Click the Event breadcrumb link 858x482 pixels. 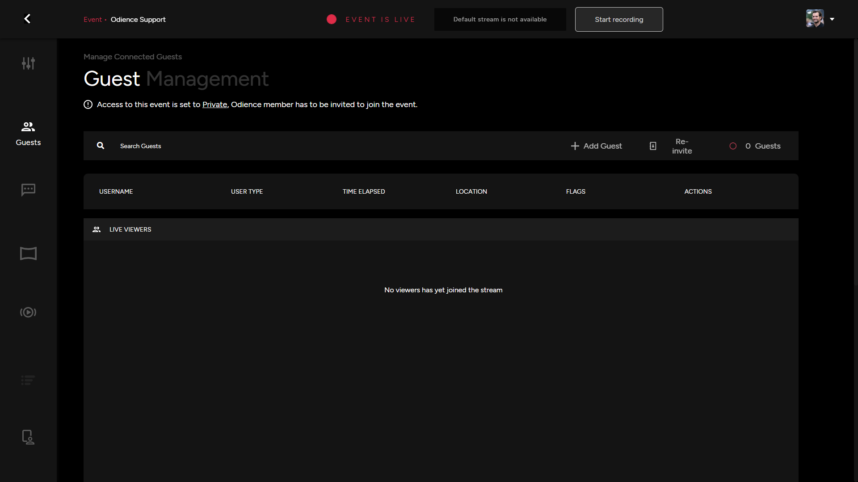[93, 20]
